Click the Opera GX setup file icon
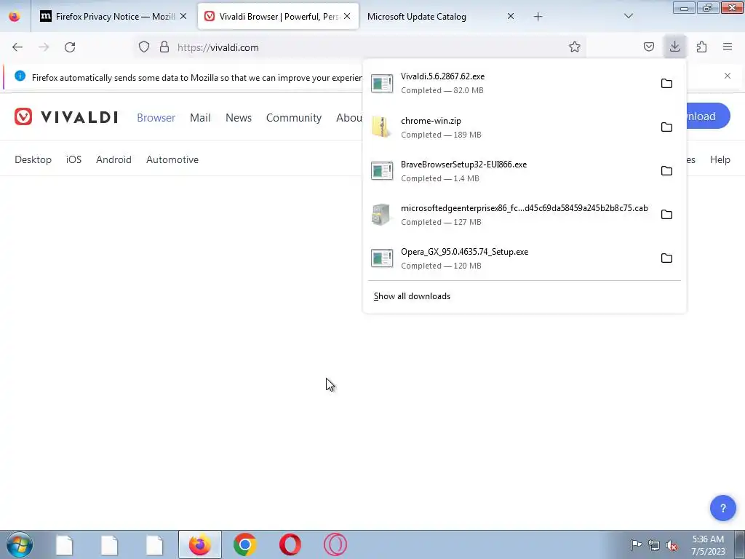This screenshot has height=559, width=745. [x=382, y=258]
